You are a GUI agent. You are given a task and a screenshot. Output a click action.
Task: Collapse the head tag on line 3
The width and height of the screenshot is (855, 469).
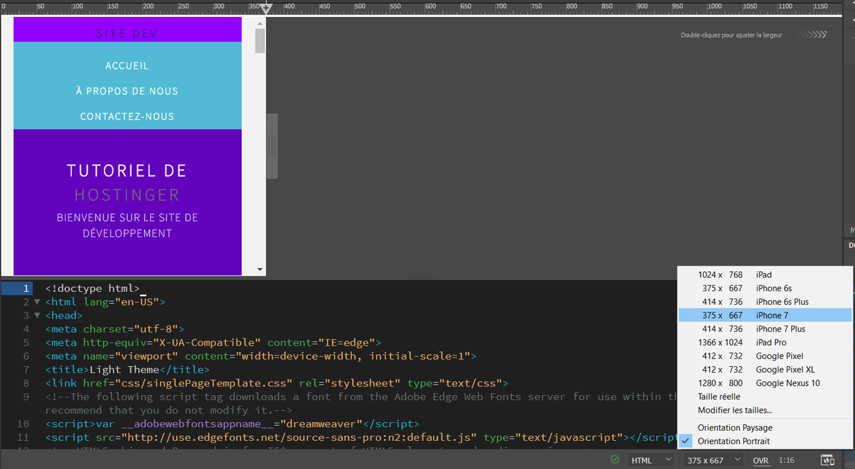[x=37, y=316]
